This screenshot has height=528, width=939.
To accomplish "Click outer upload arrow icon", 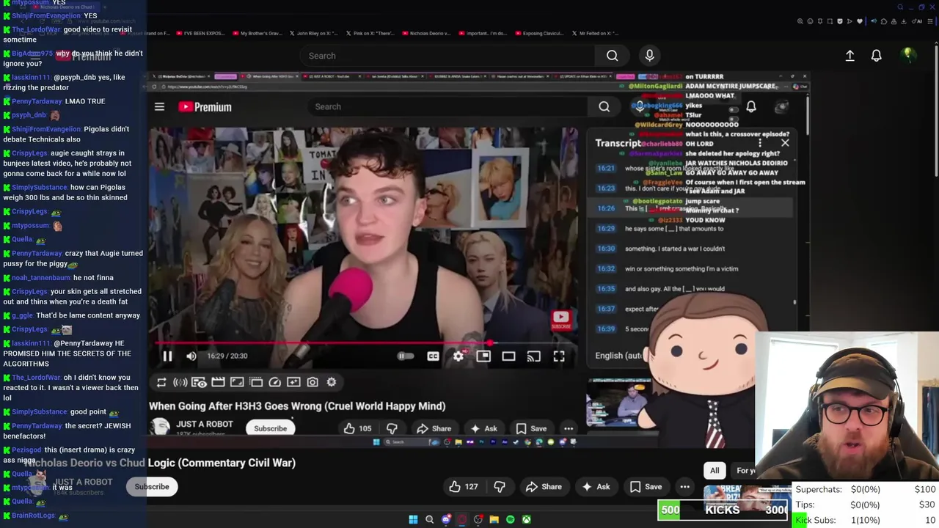I will (x=850, y=56).
